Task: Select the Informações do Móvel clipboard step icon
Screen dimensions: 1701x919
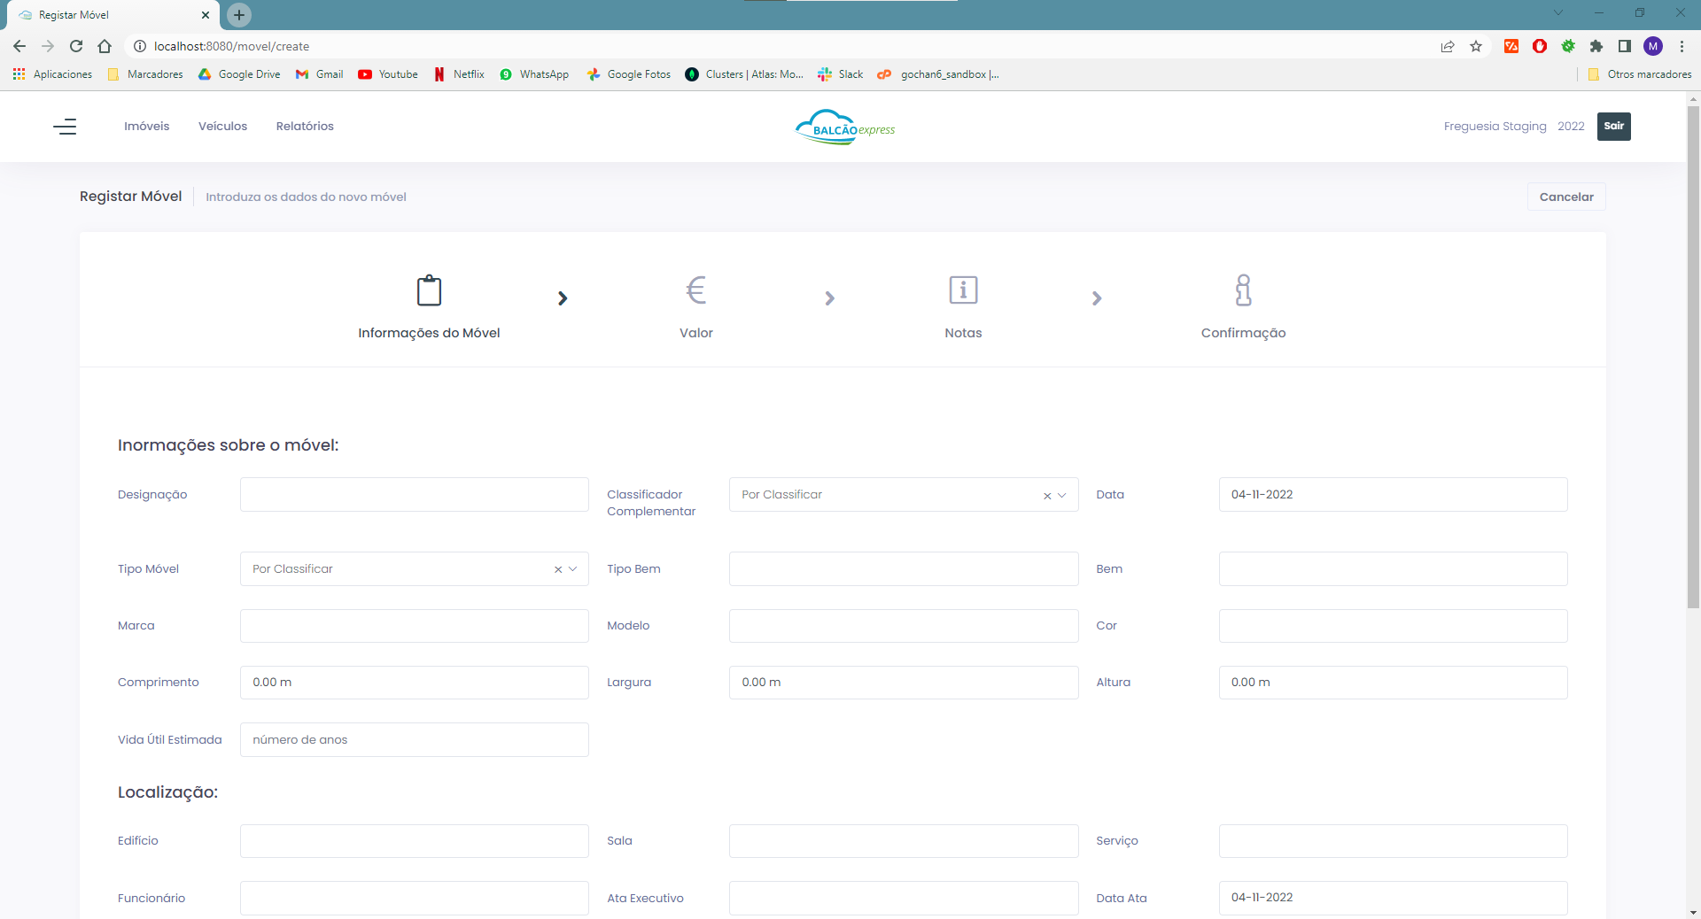Action: point(429,290)
